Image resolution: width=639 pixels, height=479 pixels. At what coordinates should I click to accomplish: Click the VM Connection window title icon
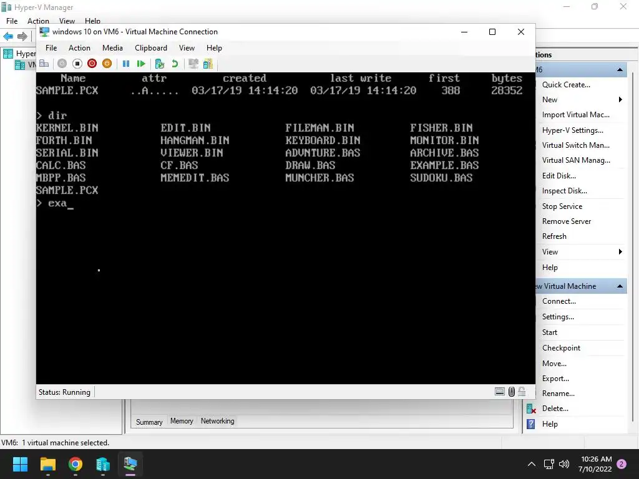coord(44,32)
